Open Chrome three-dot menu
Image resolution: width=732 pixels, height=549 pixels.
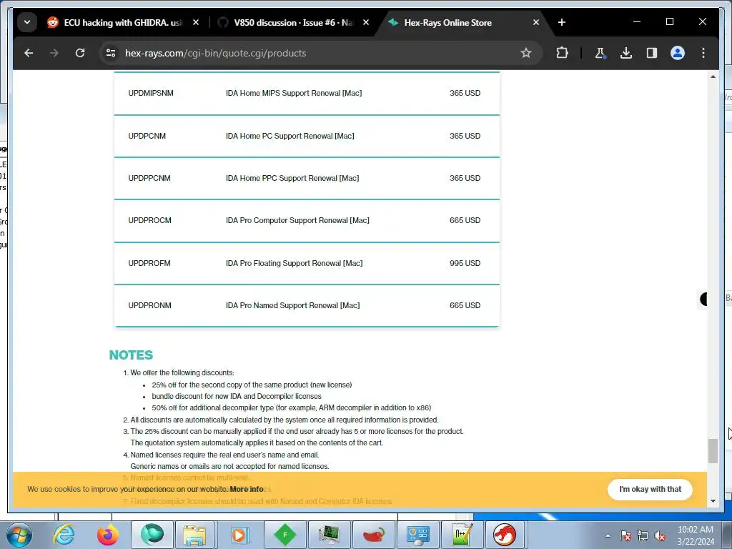[x=703, y=53]
